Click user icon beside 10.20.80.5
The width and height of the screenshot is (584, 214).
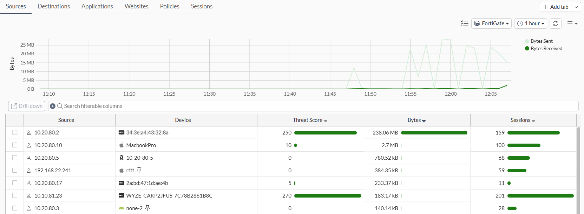[29, 158]
